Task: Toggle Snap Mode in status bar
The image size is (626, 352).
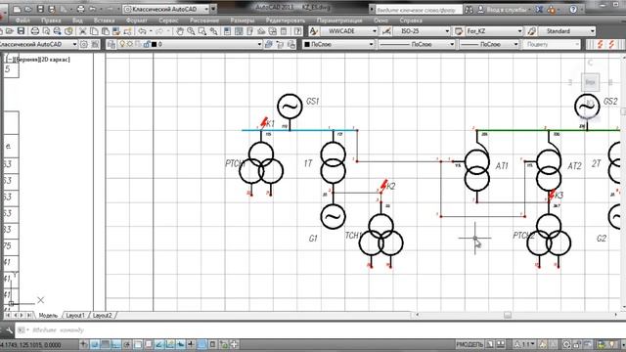Action: [x=95, y=344]
